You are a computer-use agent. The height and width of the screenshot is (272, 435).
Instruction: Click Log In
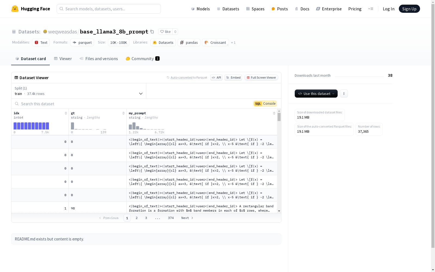tap(389, 9)
